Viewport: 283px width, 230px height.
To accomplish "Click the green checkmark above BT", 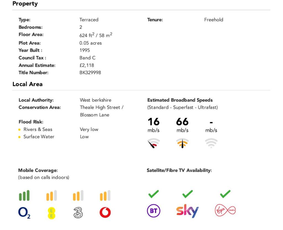I will 154,194.
